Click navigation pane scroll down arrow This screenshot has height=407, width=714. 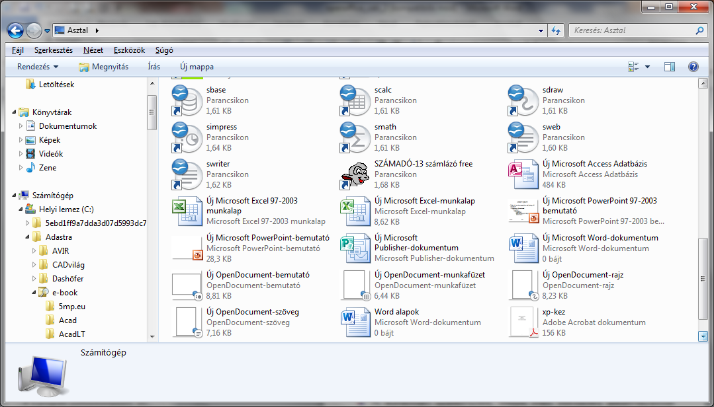coord(152,337)
